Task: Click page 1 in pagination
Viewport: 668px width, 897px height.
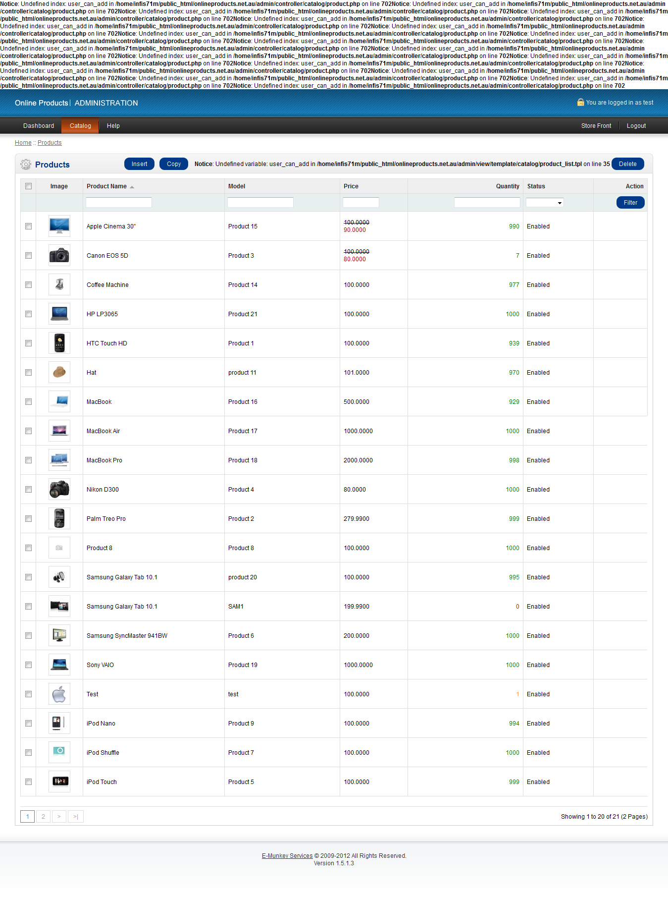Action: click(27, 816)
